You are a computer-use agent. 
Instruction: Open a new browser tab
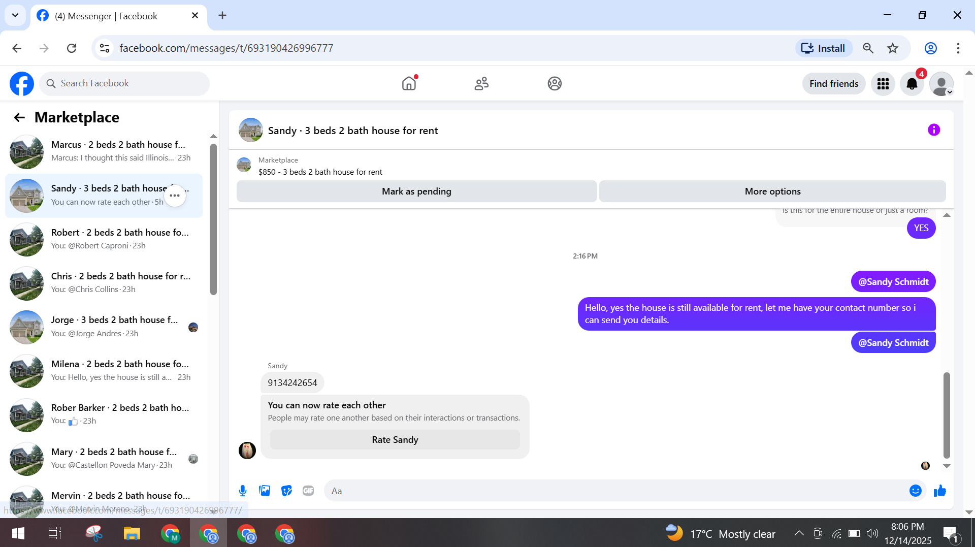[x=222, y=16]
